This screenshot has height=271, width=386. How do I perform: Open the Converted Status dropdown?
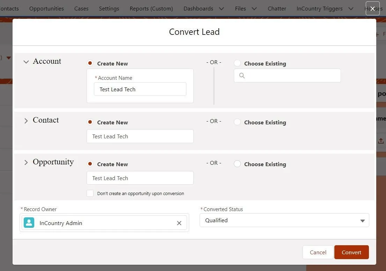point(284,220)
